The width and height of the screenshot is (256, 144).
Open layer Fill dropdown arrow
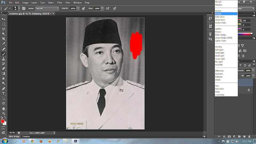253,76
